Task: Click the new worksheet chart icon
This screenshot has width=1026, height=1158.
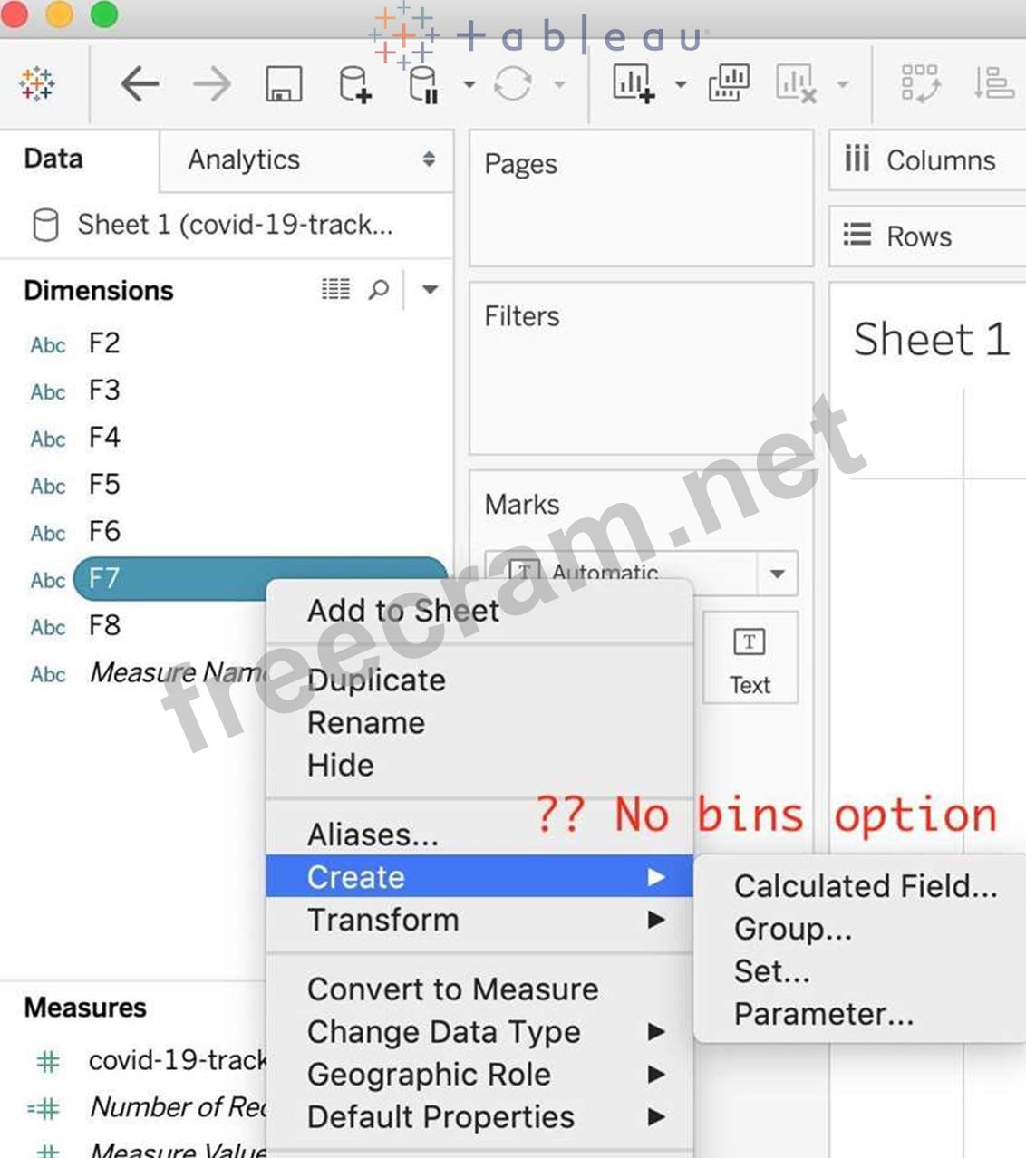Action: coord(634,83)
